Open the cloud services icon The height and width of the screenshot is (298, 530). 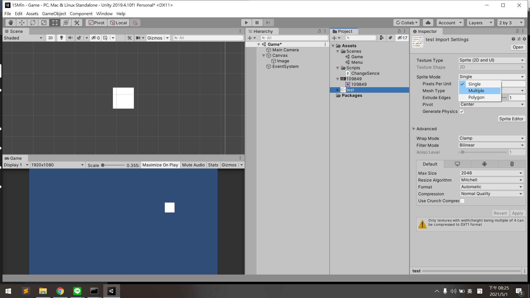[428, 23]
